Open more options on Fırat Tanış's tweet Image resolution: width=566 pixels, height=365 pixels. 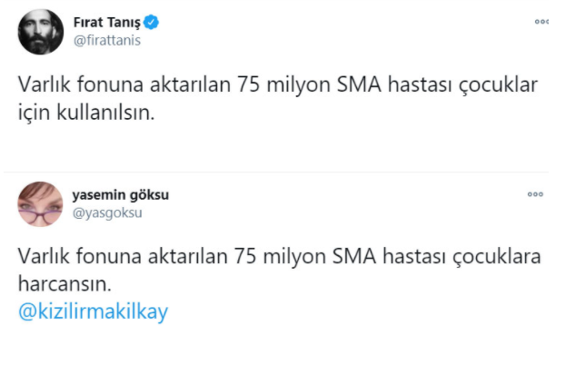pos(542,21)
